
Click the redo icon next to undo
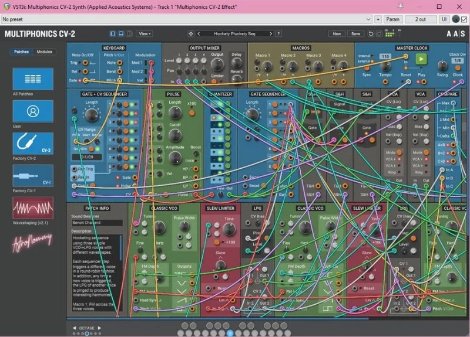[379, 34]
